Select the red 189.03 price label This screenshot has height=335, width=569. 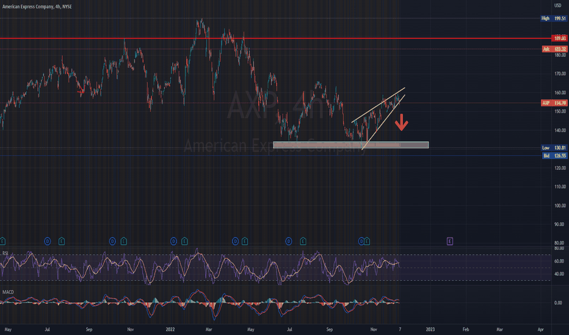click(x=559, y=38)
